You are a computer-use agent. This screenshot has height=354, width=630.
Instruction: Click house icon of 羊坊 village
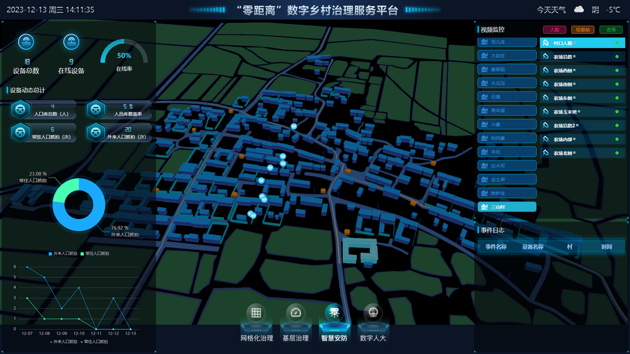pos(484,152)
